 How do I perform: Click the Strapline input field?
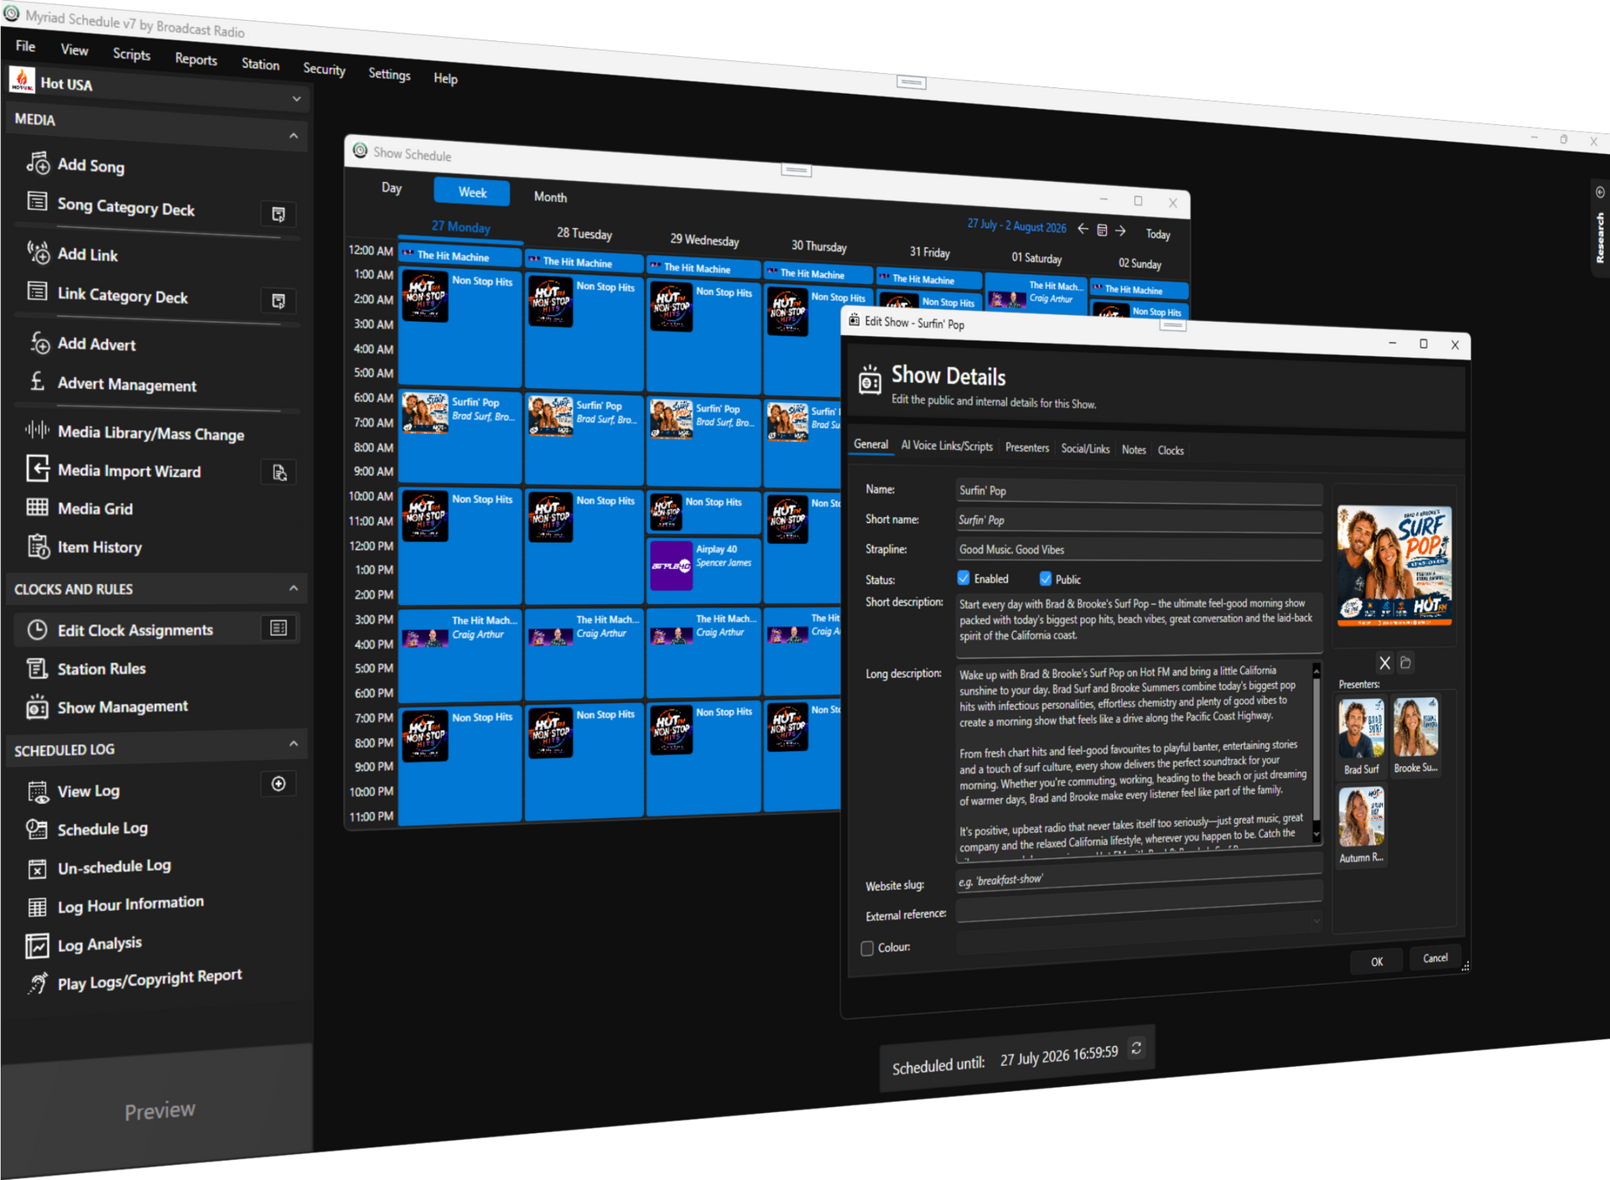coord(1139,550)
